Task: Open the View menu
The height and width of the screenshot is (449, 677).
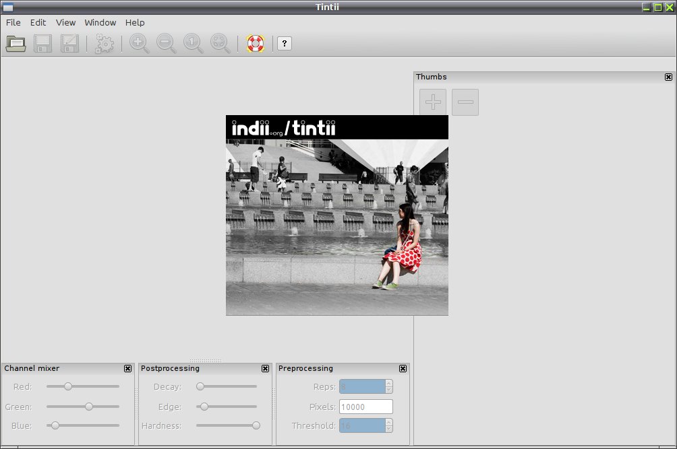Action: point(65,22)
